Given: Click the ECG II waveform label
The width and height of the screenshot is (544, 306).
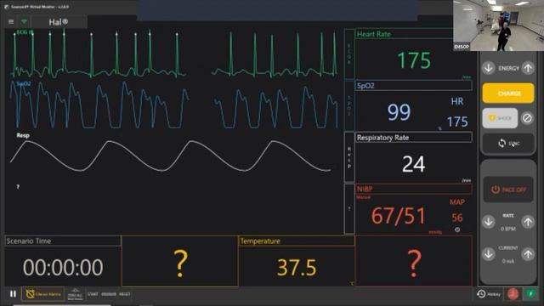Looking at the screenshot, I should pyautogui.click(x=25, y=32).
